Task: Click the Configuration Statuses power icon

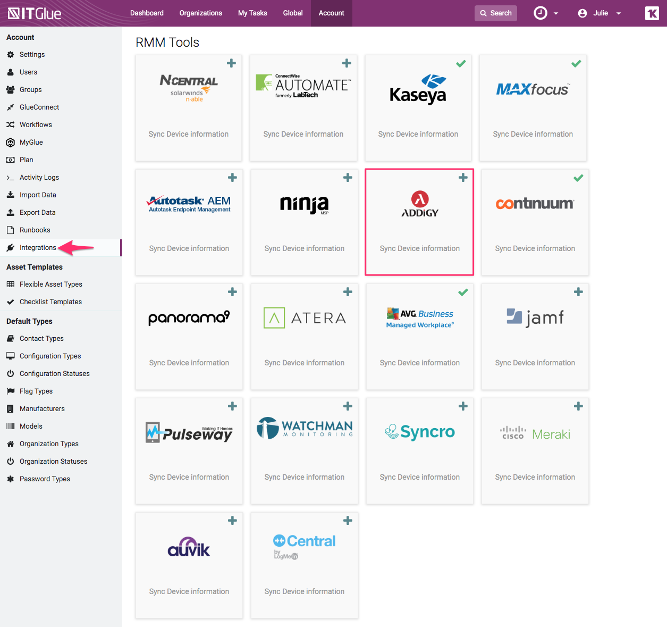Action: (10, 374)
